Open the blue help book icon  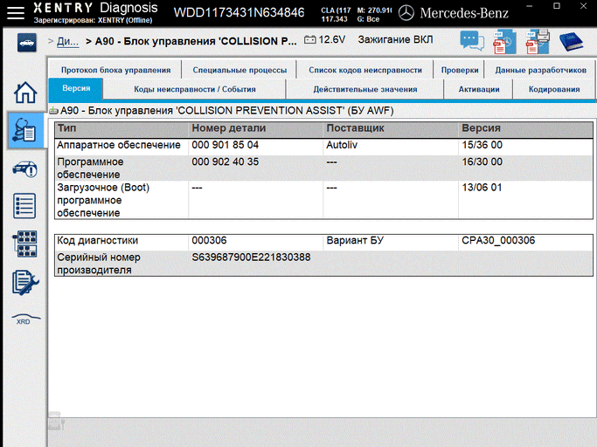571,41
